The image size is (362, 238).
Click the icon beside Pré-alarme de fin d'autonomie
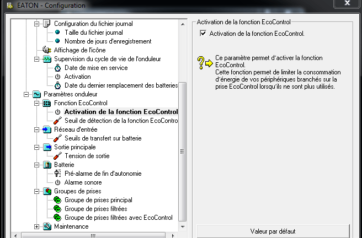click(58, 174)
